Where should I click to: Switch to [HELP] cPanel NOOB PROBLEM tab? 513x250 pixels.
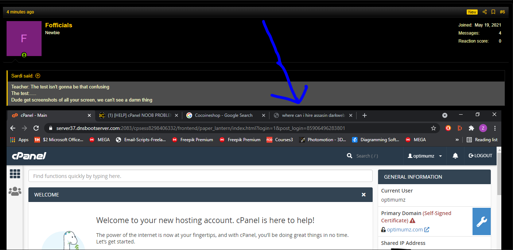click(x=138, y=115)
